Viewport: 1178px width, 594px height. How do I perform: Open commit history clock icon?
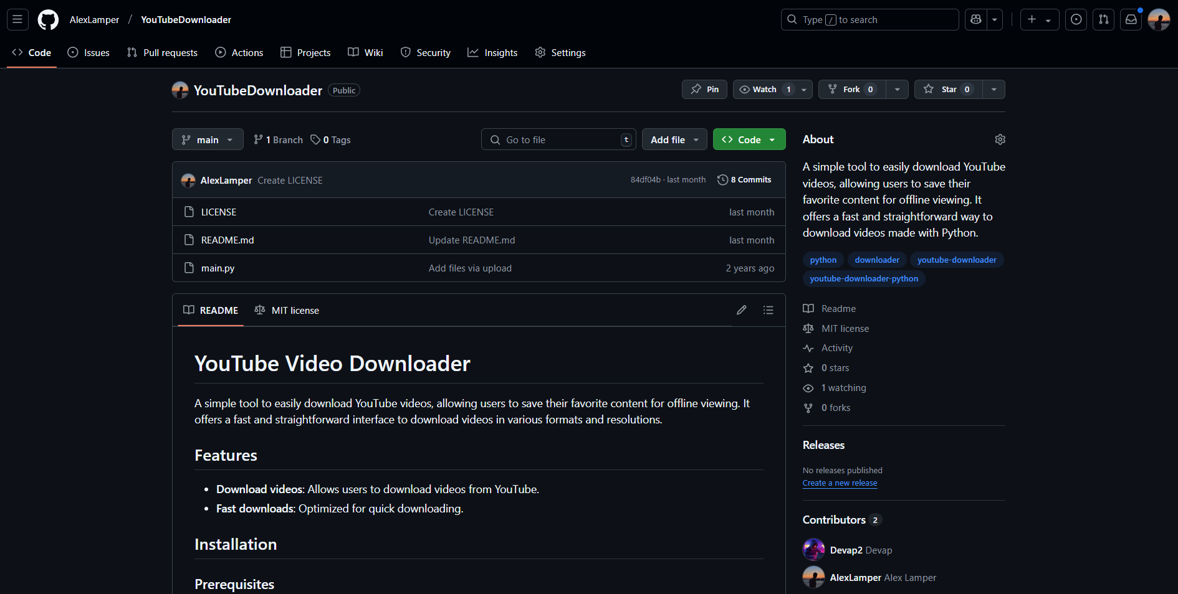(722, 180)
